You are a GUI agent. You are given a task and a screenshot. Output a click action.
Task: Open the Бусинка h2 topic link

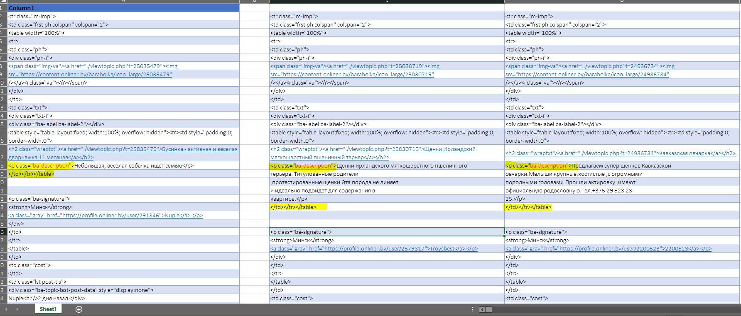pos(123,153)
